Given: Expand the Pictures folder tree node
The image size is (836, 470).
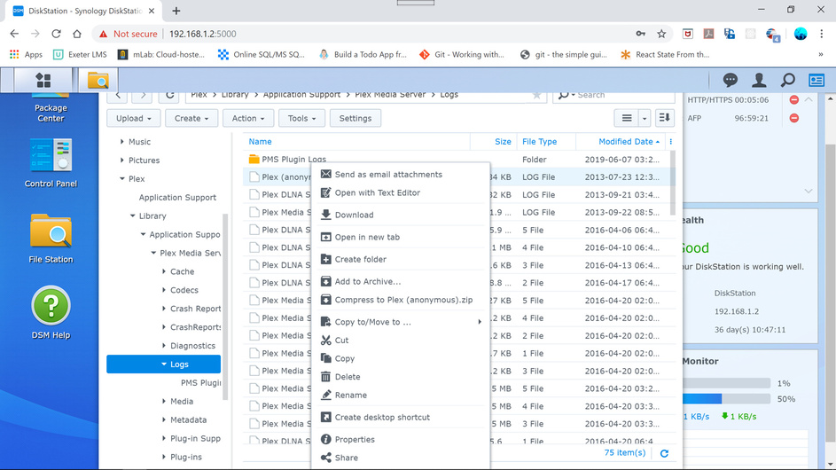Looking at the screenshot, I should pos(122,160).
